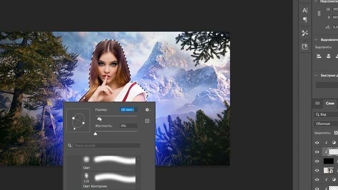The width and height of the screenshot is (338, 190).
Task: Click the Жесткость slider handle
Action: (95, 134)
